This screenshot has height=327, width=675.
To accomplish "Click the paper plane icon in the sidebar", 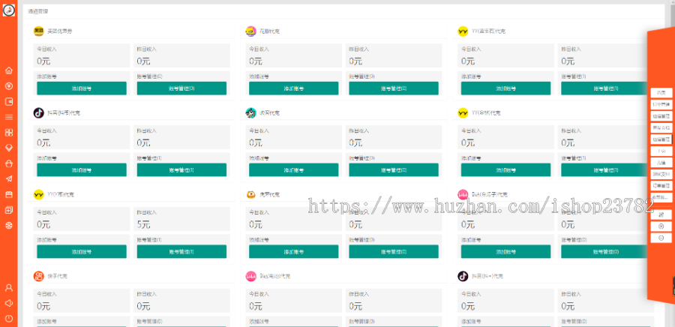I will tap(8, 179).
